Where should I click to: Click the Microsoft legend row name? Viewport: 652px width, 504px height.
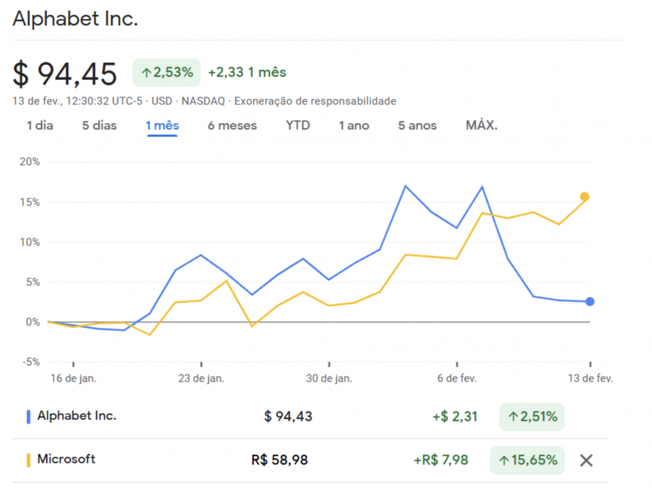coord(66,459)
